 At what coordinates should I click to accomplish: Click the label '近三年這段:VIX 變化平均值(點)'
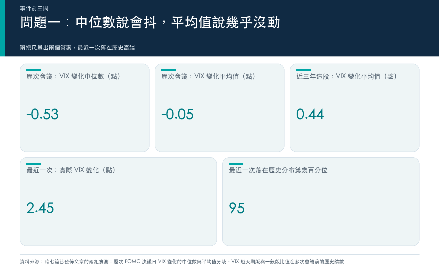coord(347,76)
